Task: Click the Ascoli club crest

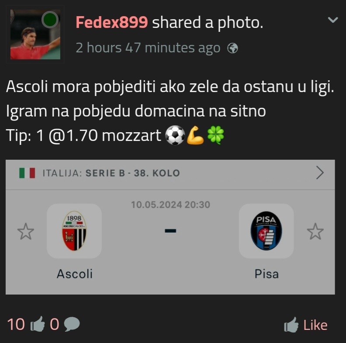Action: tap(74, 231)
